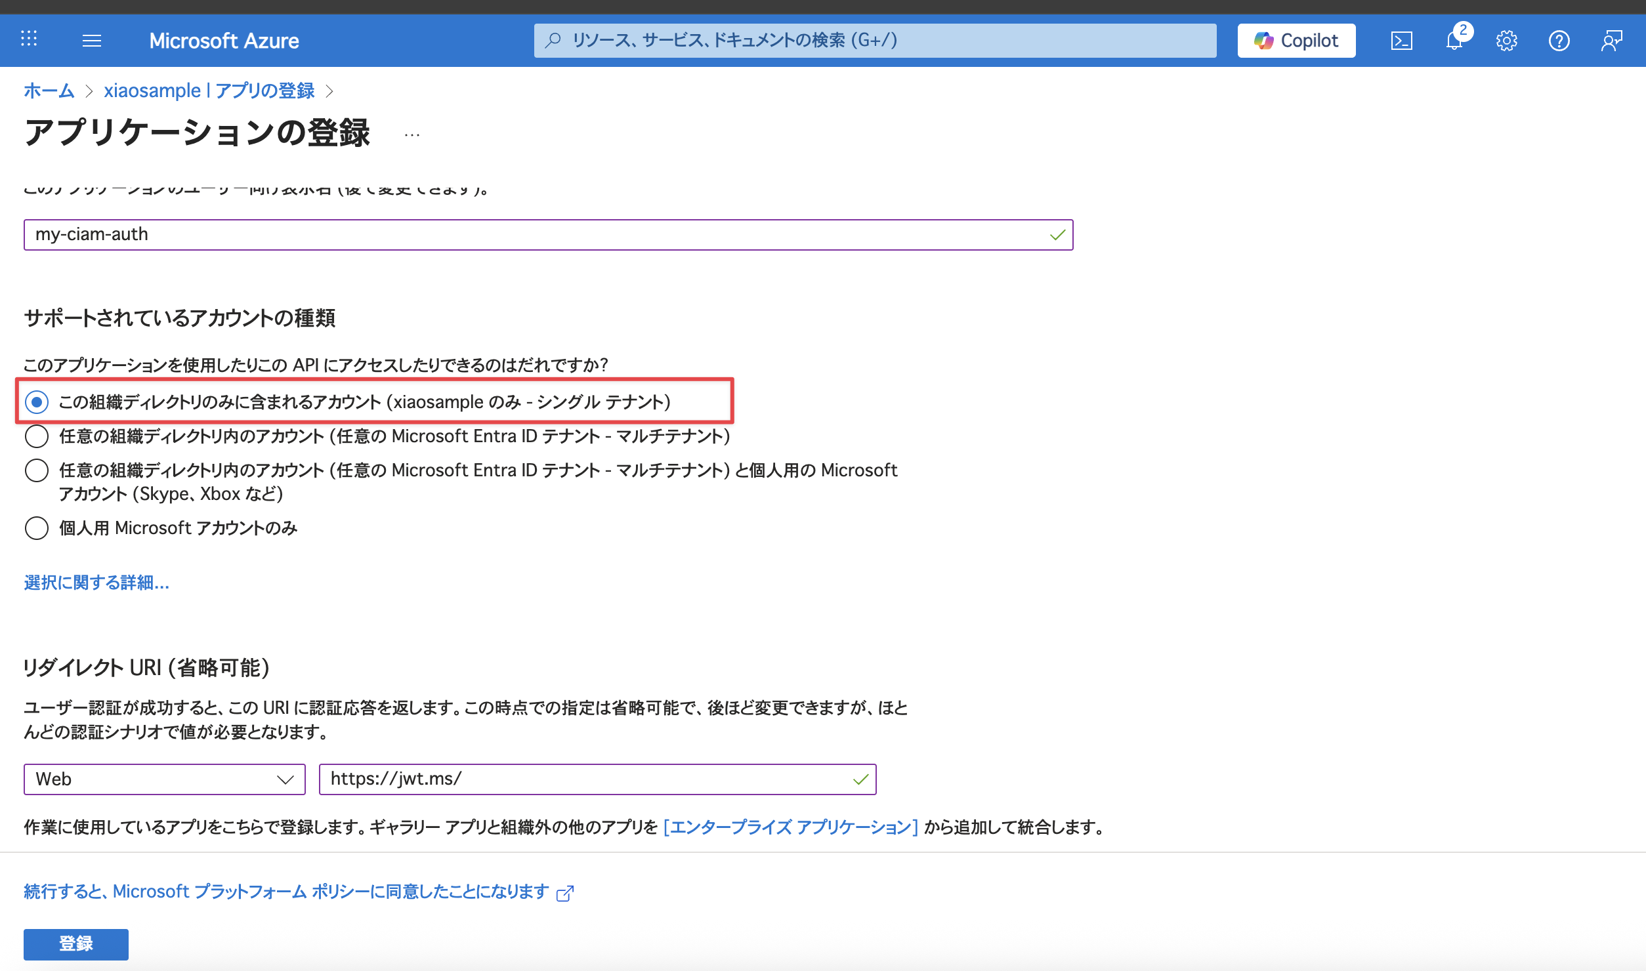Image resolution: width=1646 pixels, height=971 pixels.
Task: Go to ホーム breadcrumb
Action: tap(49, 91)
